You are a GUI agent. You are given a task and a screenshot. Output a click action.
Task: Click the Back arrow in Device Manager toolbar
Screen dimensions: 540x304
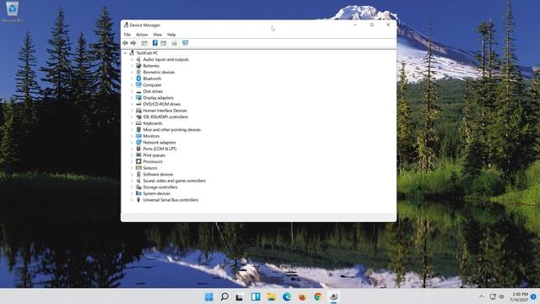point(126,43)
